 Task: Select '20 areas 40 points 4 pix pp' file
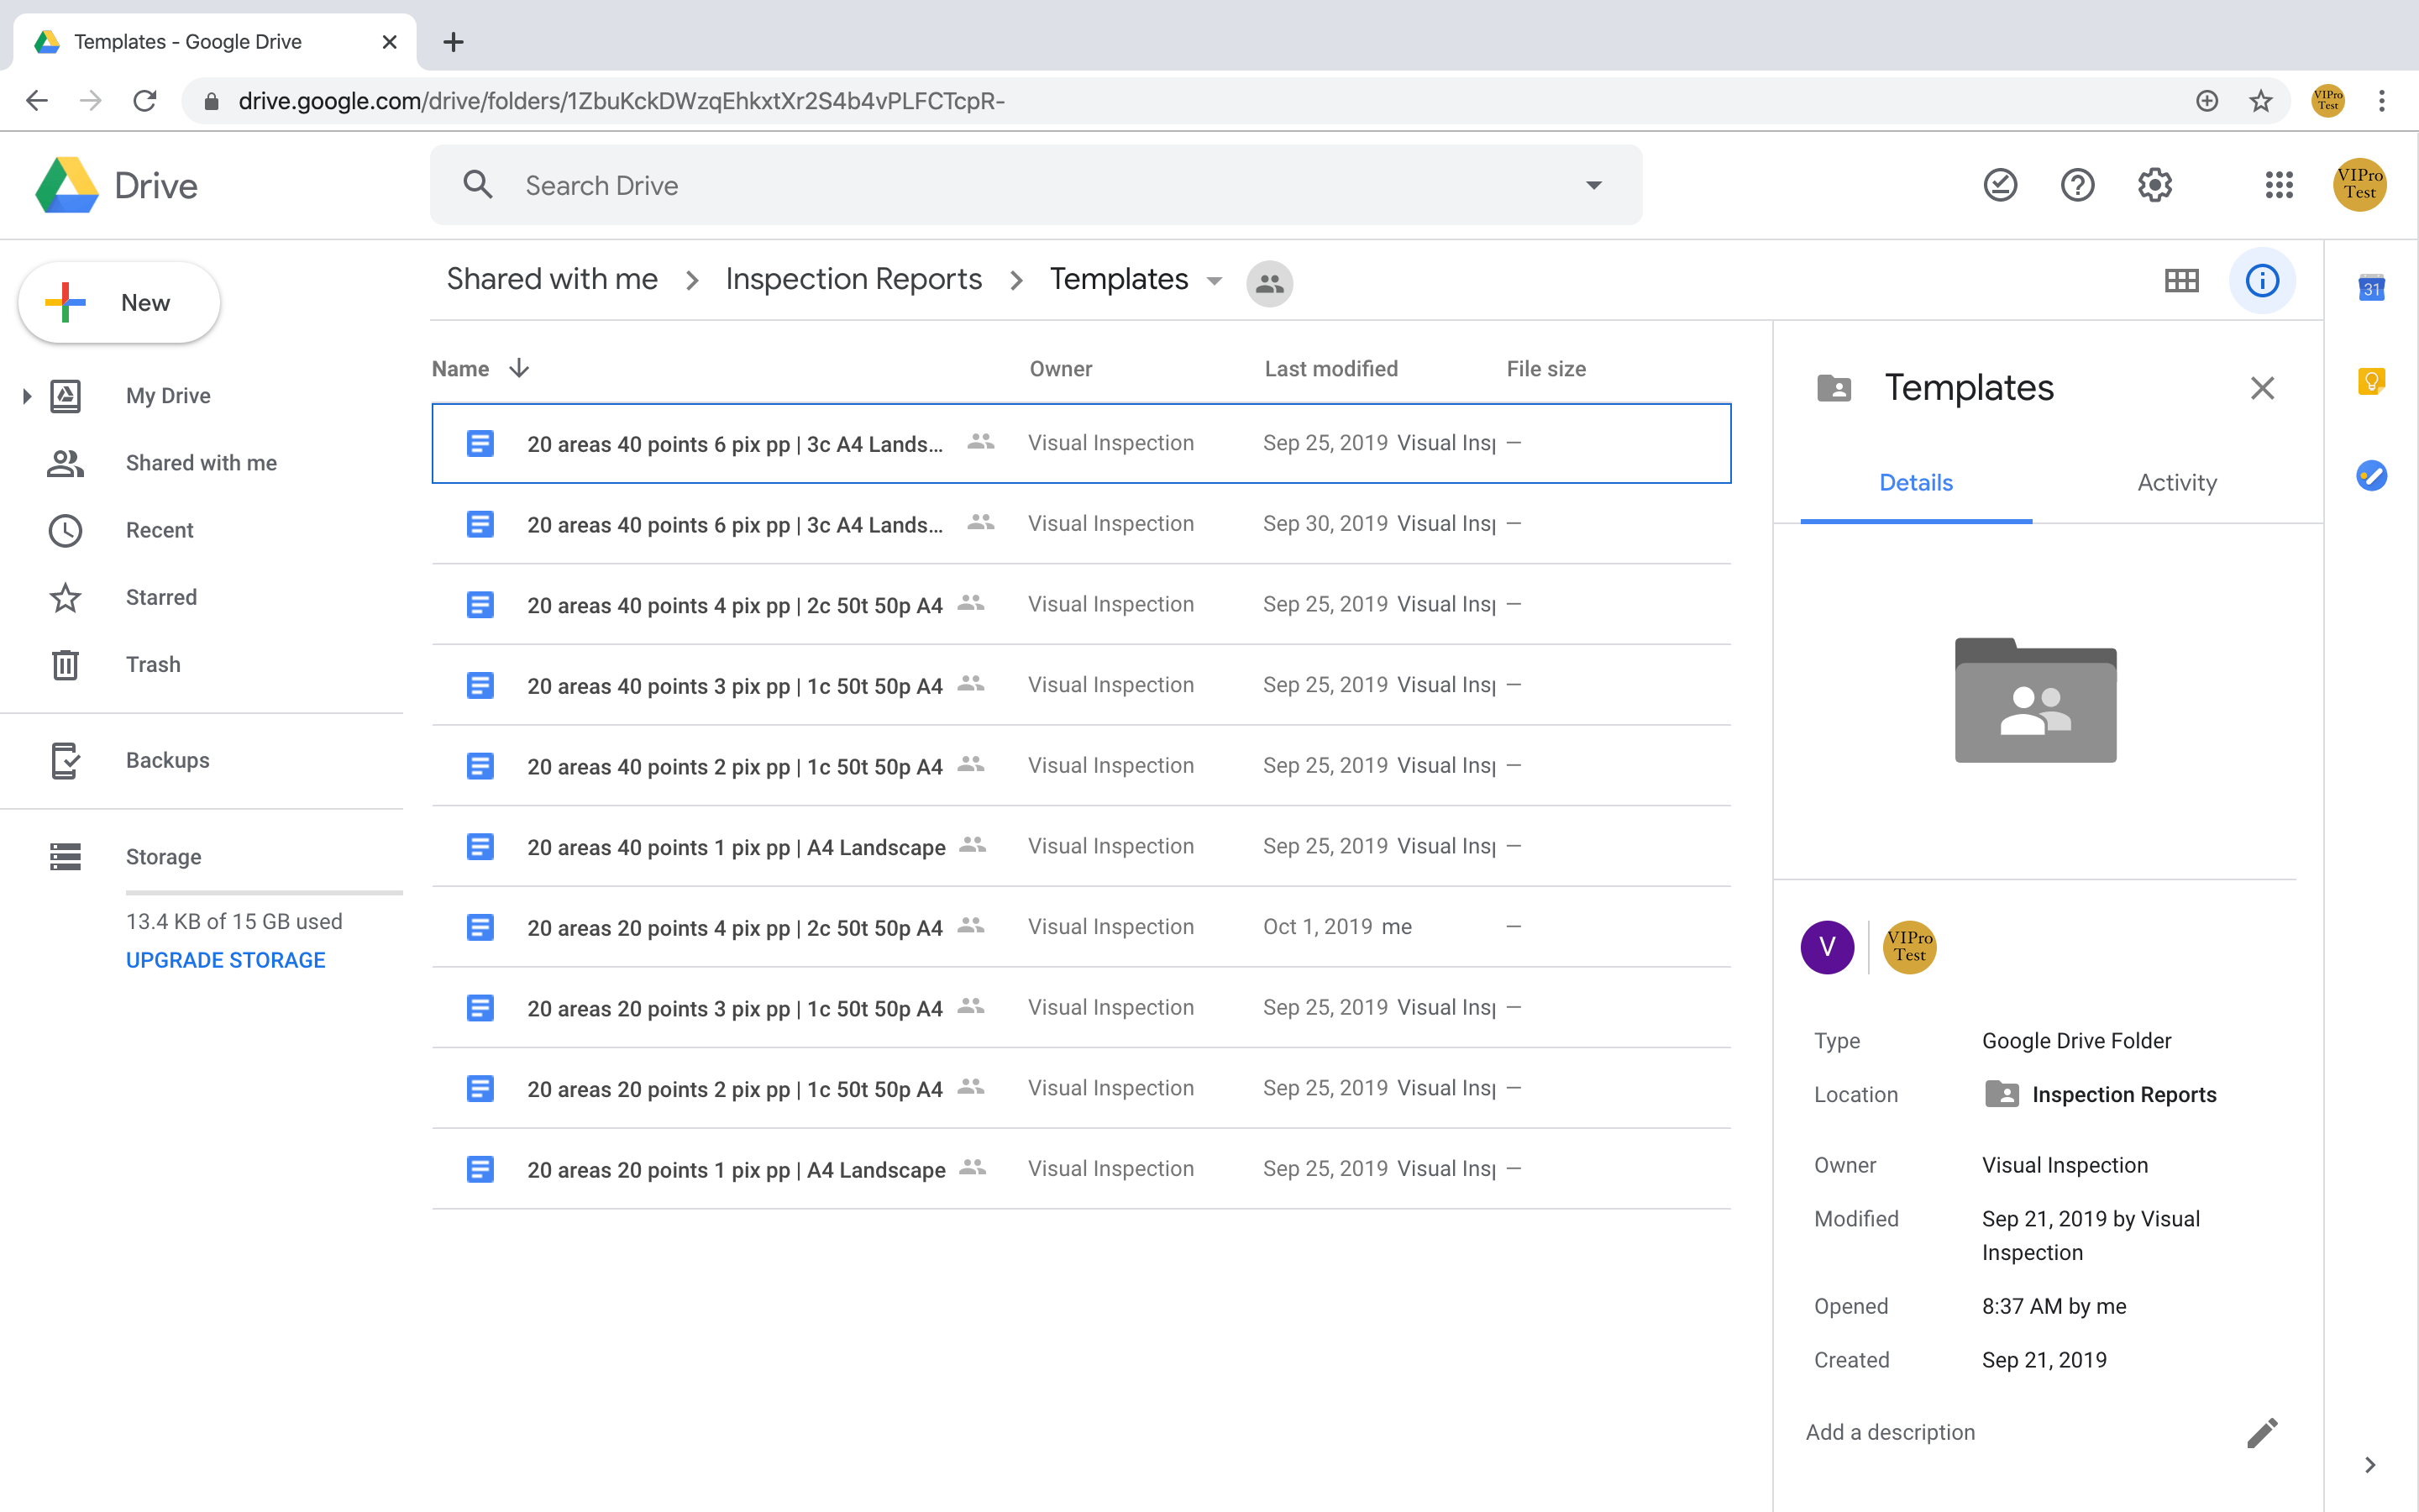coord(1080,605)
